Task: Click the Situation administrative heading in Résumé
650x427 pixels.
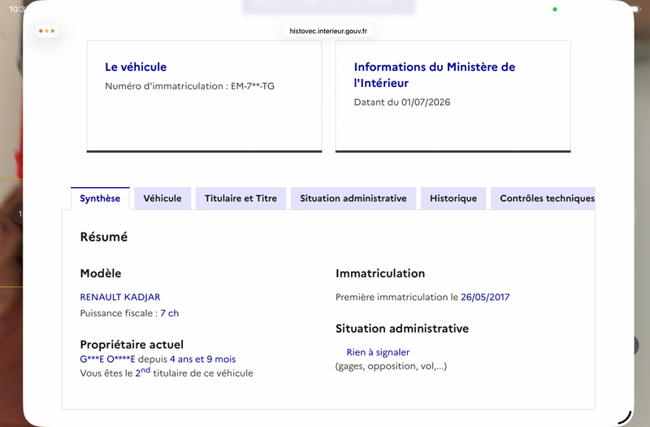Action: (x=402, y=329)
